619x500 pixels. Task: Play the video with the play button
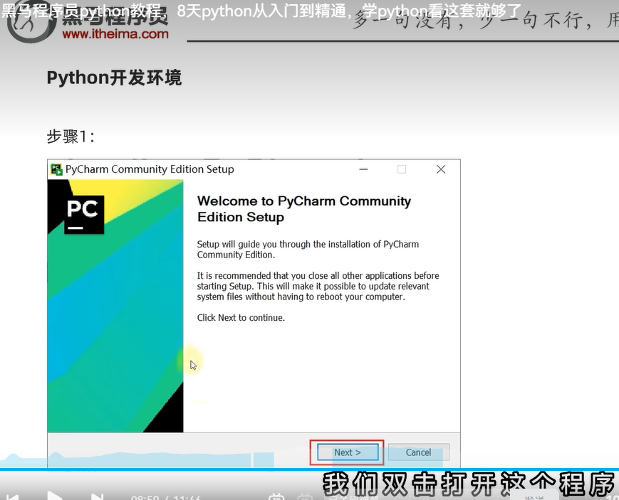pyautogui.click(x=54, y=496)
